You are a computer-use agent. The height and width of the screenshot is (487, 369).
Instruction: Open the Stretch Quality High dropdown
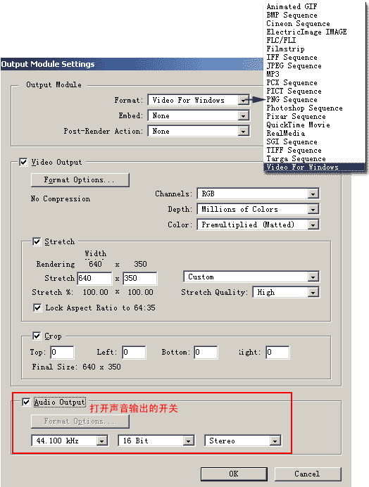pos(286,292)
